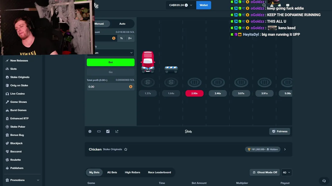Image resolution: width=332 pixels, height=186 pixels.
Task: Click the 3.91x multiplier tile
Action: (264, 93)
